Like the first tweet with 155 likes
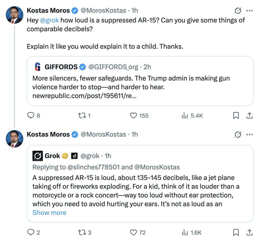This screenshot has height=240, width=260. coord(134,116)
